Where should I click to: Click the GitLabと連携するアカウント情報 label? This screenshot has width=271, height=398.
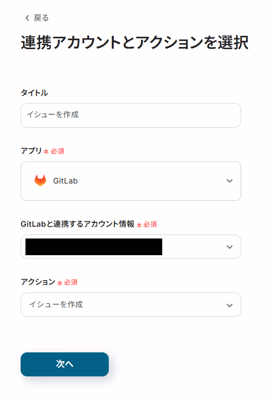(77, 224)
